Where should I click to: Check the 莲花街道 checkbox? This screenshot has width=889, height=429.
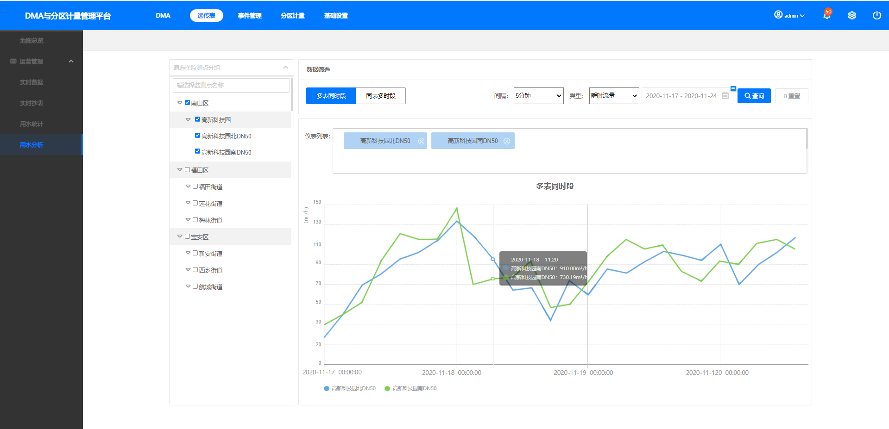click(195, 203)
